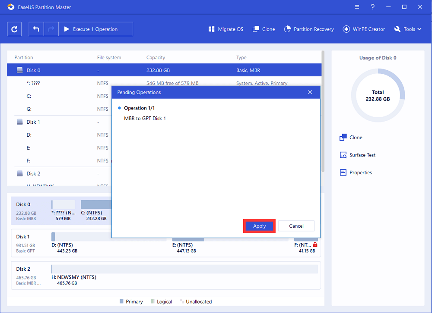The image size is (432, 313).
Task: Cancel the Pending Operations dialog
Action: point(296,226)
